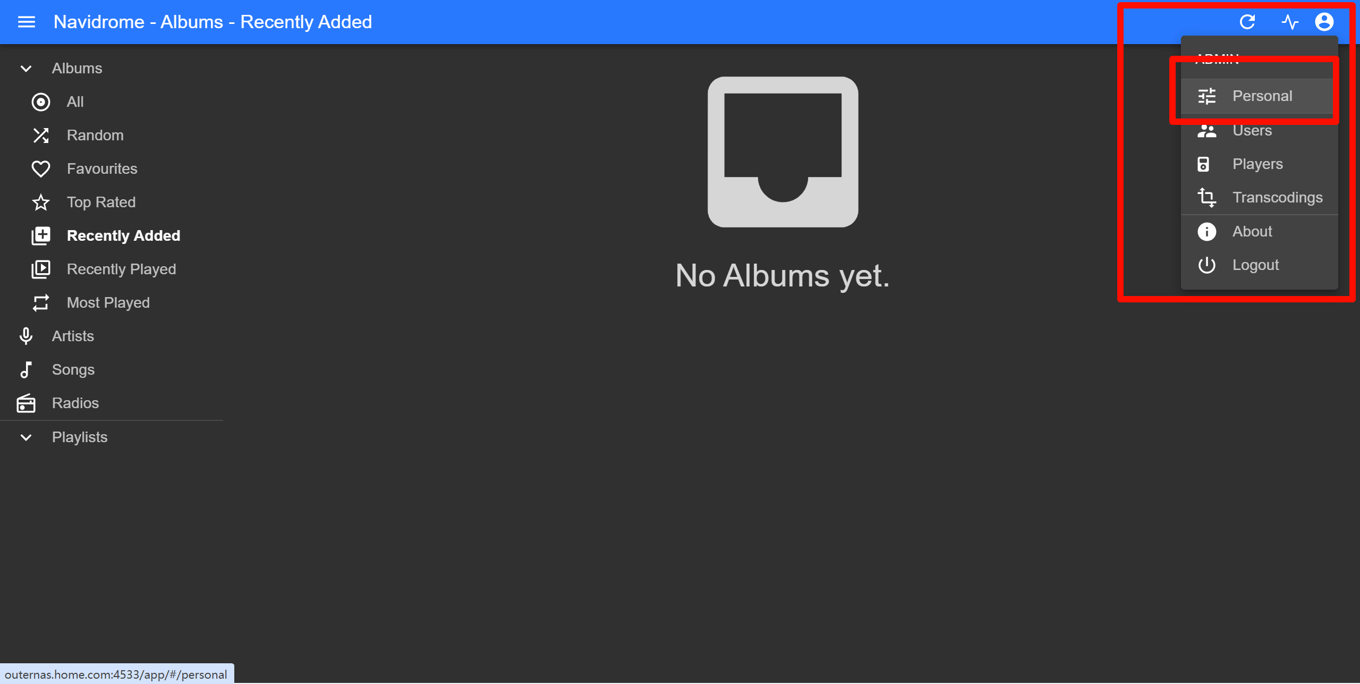This screenshot has width=1360, height=684.
Task: Choose Transcodings in the user menu
Action: [1259, 198]
